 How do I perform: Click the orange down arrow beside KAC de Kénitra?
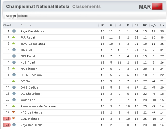[x=13, y=112]
